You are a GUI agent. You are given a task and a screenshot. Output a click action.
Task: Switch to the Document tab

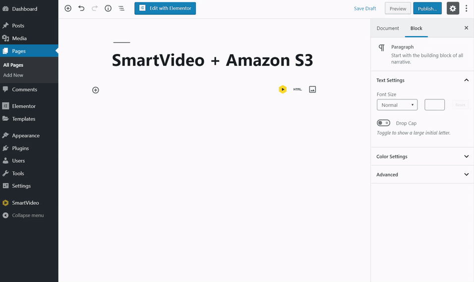pyautogui.click(x=388, y=28)
